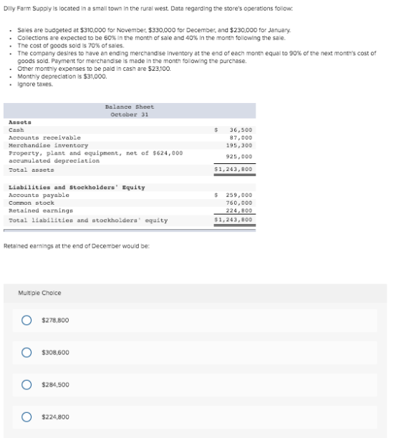Select the $278,800 radio button
The height and width of the screenshot is (438, 401).
coord(26,320)
